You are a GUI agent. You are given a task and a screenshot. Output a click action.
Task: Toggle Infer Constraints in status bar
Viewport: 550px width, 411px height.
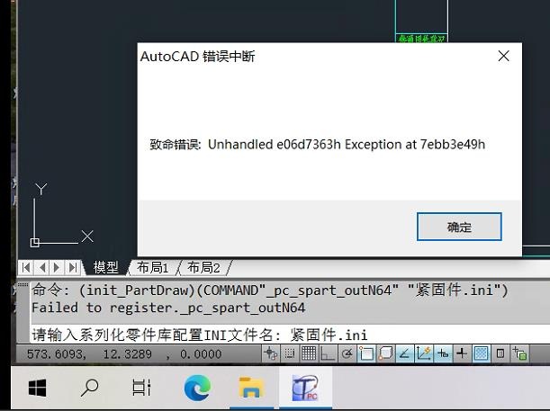[x=270, y=353]
